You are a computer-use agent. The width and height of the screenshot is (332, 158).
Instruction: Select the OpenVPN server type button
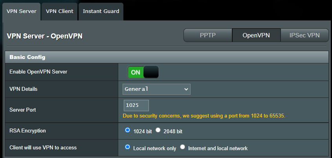tap(256, 35)
